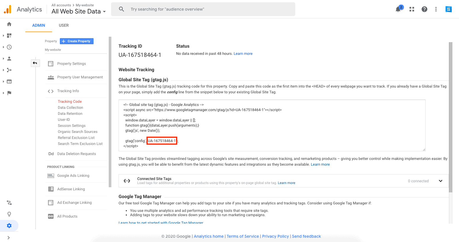Click the All accounts breadcrumb
The height and width of the screenshot is (242, 459).
tap(61, 5)
